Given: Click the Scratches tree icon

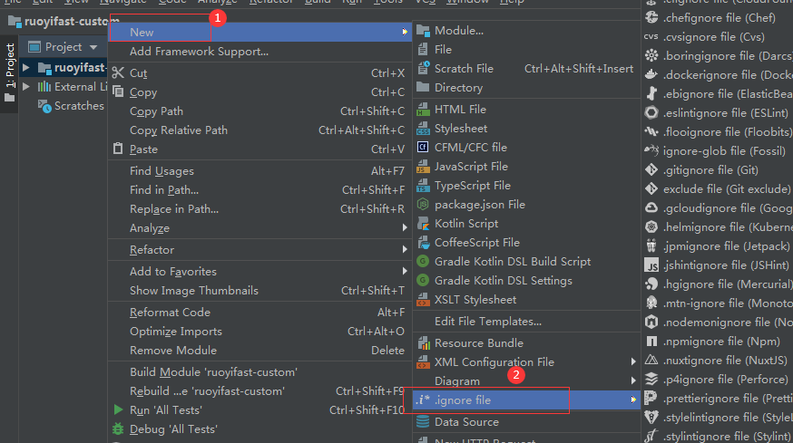Looking at the screenshot, I should [x=44, y=106].
